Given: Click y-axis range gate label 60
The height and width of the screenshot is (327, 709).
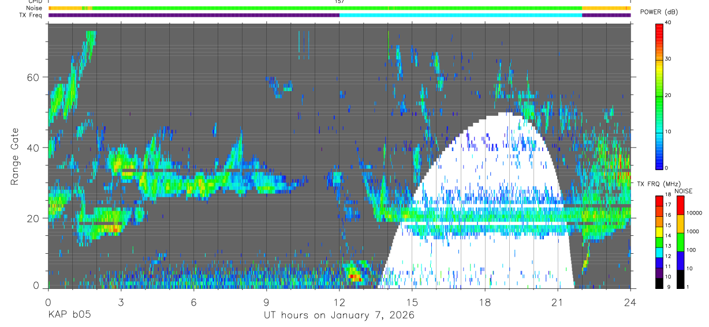Looking at the screenshot, I should click(x=33, y=77).
